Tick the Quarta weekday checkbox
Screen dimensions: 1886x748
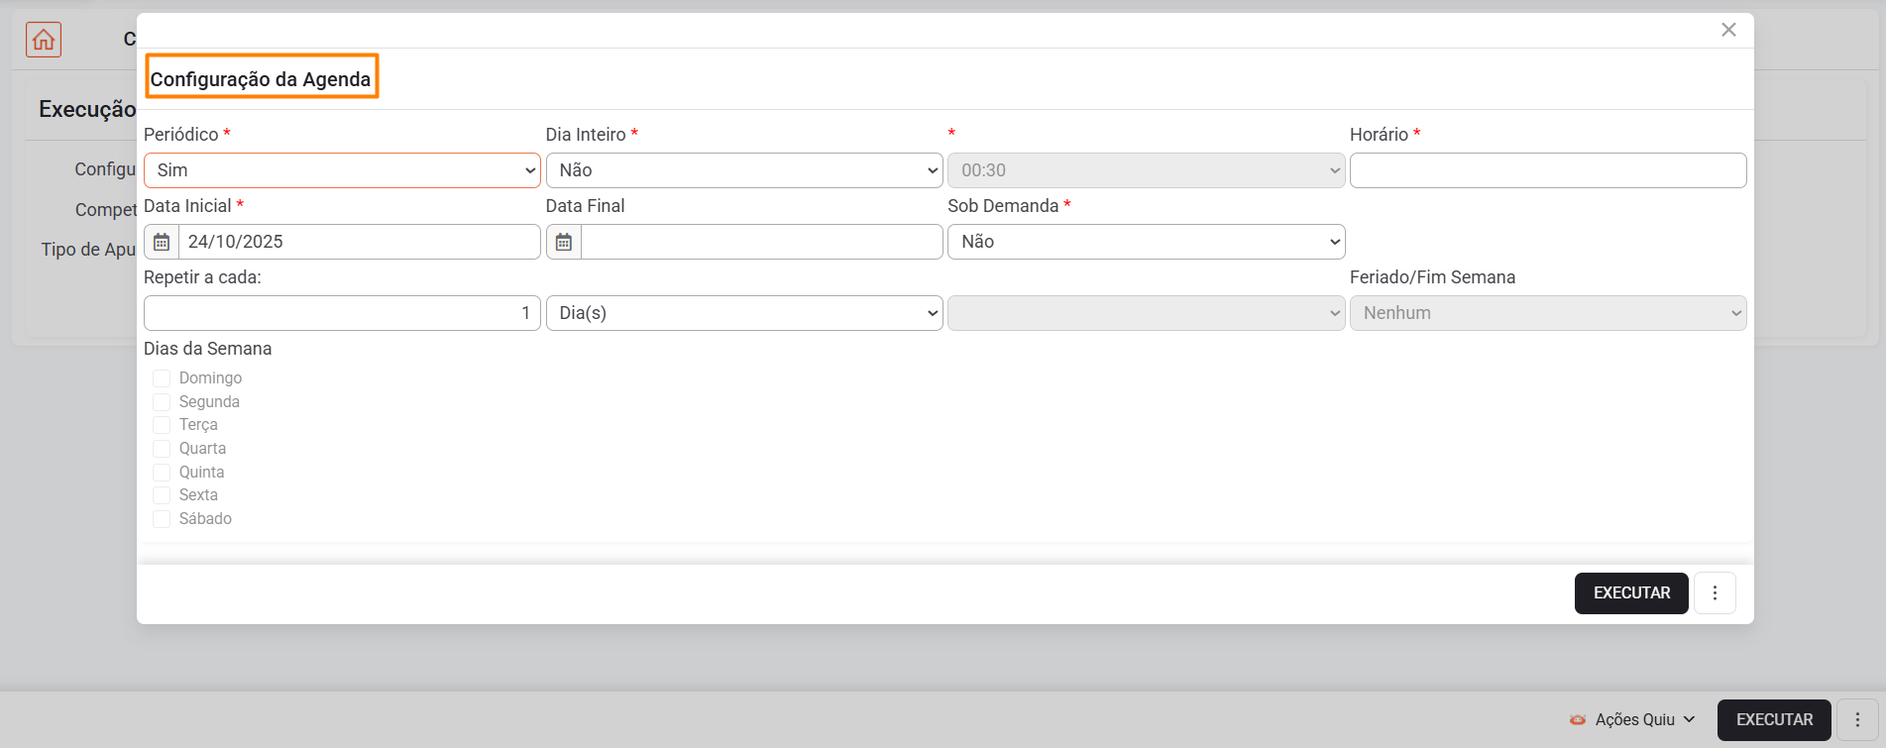162,449
